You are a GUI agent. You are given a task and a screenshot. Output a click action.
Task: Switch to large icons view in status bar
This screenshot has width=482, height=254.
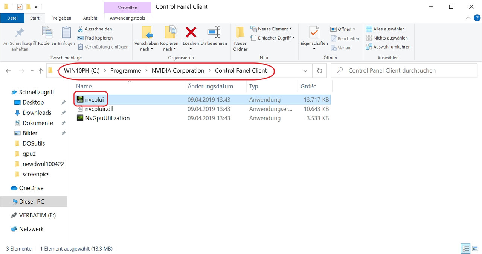pos(475,249)
